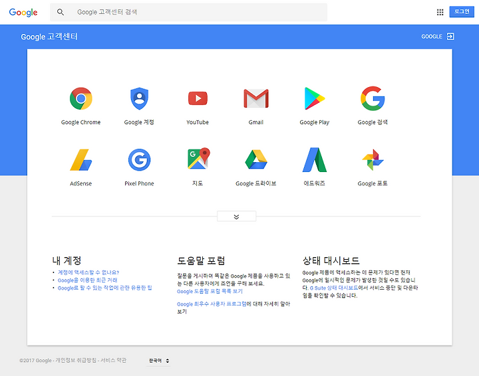Open the Gmail envelope icon
This screenshot has height=376, width=479.
click(x=256, y=98)
